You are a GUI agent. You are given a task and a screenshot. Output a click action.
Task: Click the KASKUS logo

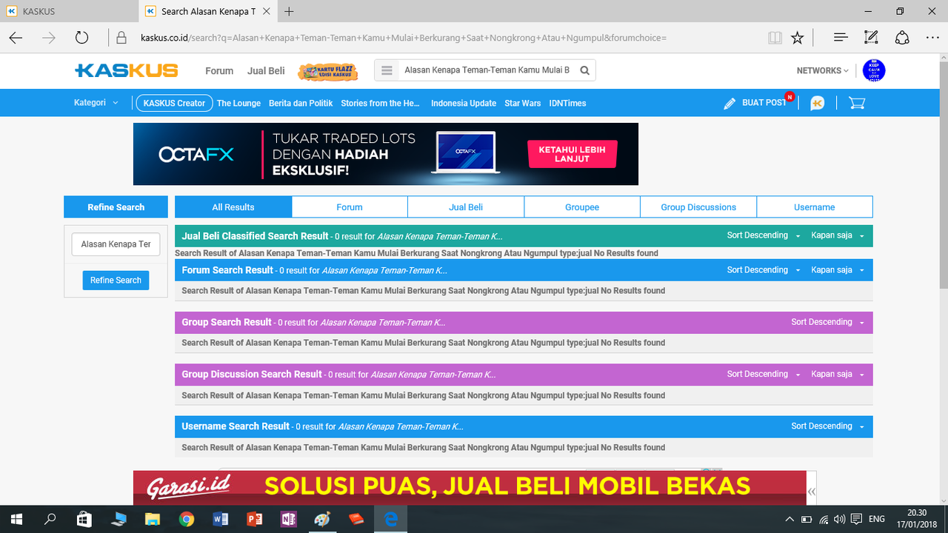tap(127, 70)
